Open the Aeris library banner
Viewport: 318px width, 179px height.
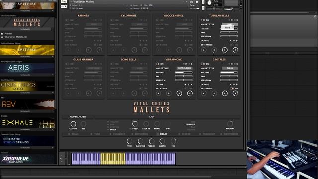tap(27, 68)
